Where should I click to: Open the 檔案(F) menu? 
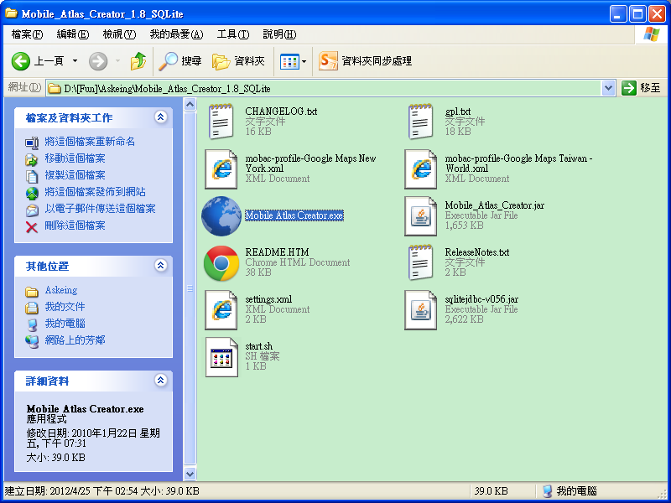27,34
